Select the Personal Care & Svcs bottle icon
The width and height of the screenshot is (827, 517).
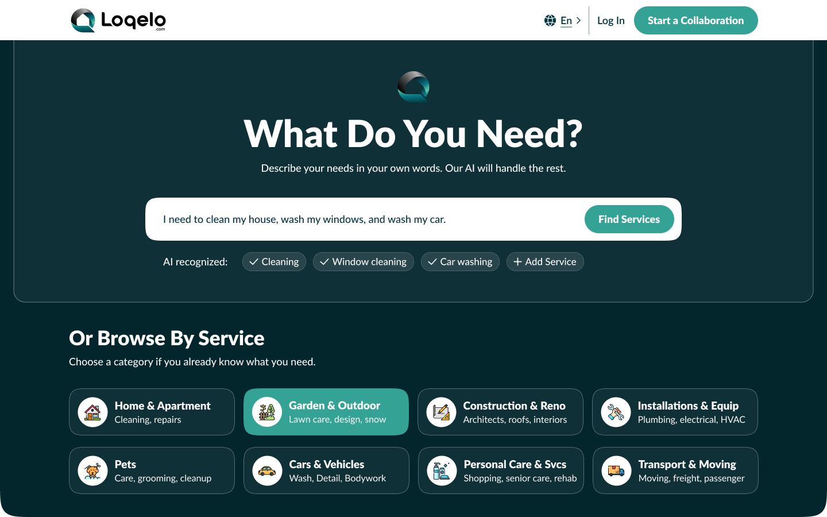(442, 471)
